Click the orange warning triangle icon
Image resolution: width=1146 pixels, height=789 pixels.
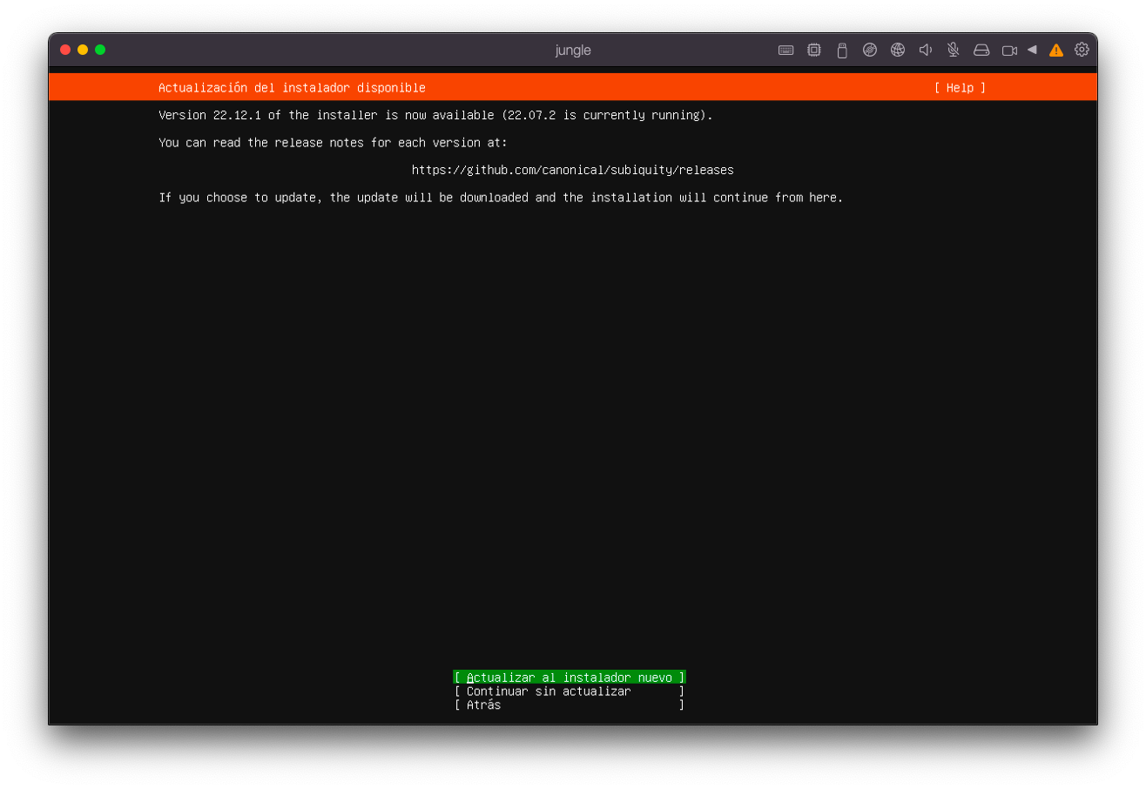[1056, 51]
